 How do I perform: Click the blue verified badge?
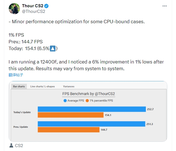point(46,6)
